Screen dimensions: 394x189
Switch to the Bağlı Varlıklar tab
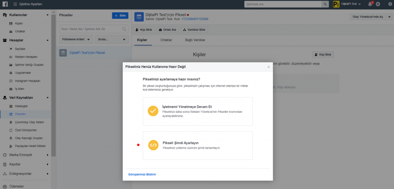[195, 40]
